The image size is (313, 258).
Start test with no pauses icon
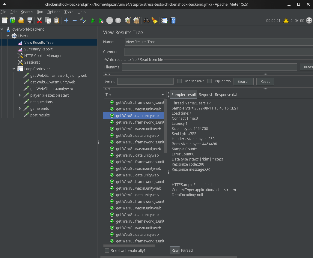pyautogui.click(x=101, y=20)
